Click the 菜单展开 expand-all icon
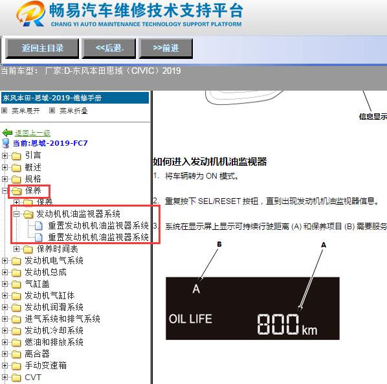Viewport: 387px width, 384px height. click(4, 110)
